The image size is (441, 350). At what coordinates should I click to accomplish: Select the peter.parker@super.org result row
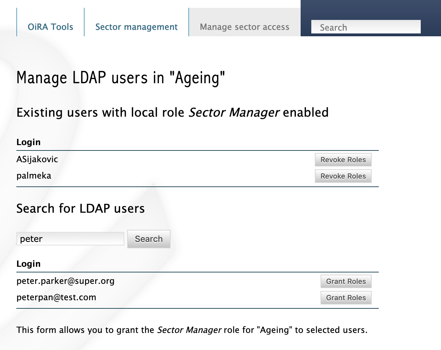coord(65,281)
